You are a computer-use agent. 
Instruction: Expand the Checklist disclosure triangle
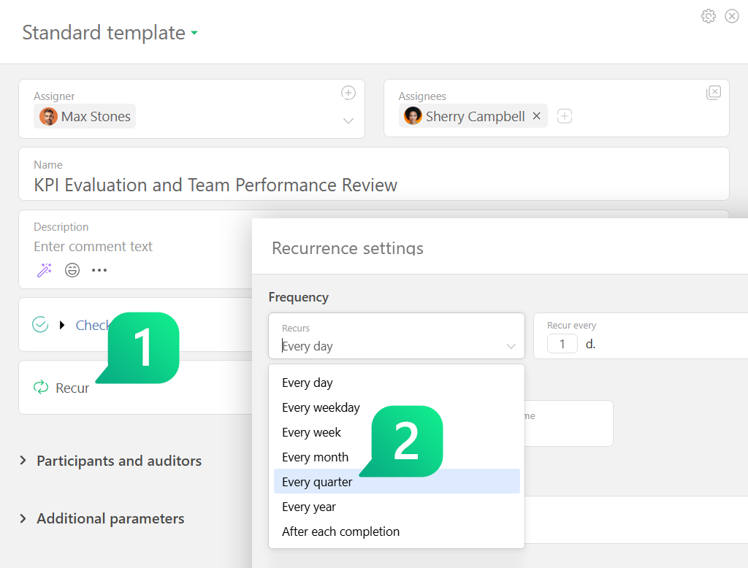[62, 326]
